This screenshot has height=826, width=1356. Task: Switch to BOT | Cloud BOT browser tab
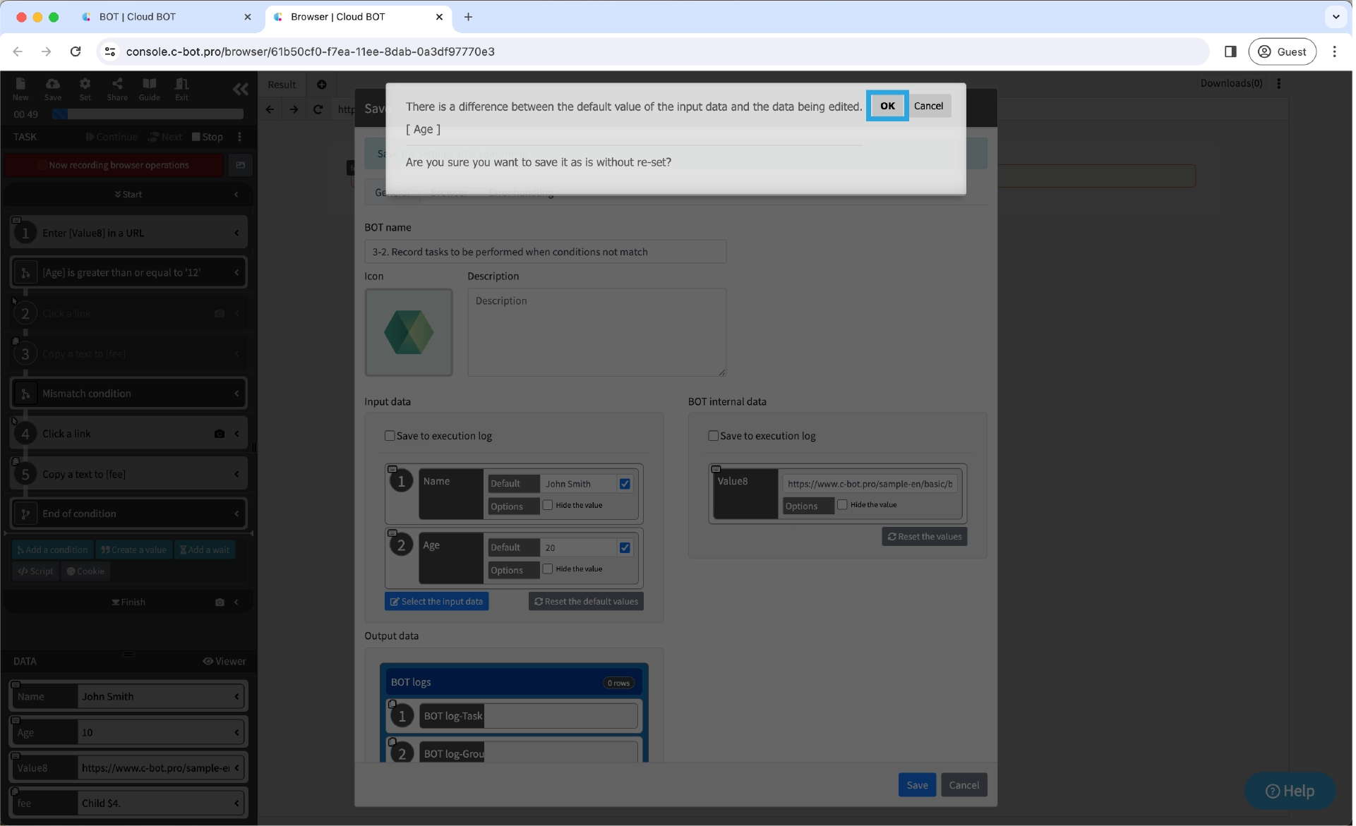point(138,17)
